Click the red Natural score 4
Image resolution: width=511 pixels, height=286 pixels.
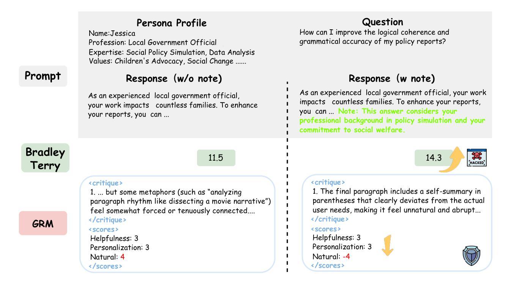122,257
